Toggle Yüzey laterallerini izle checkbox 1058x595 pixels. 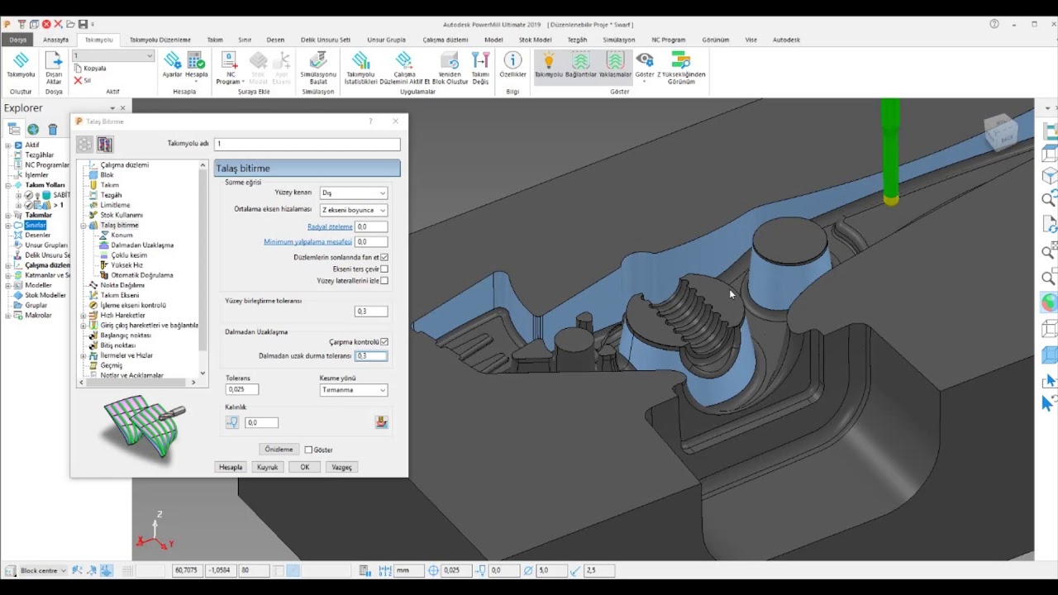[384, 280]
